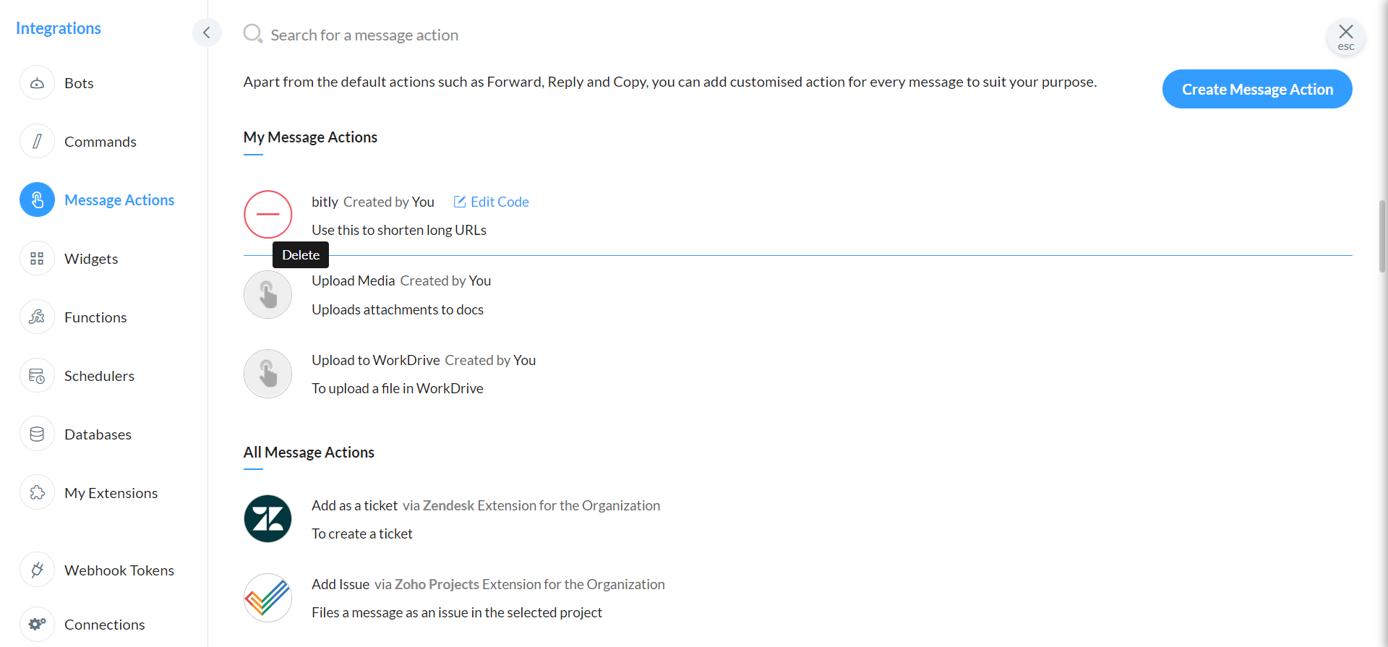The height and width of the screenshot is (647, 1388).
Task: Open the Widgets grid icon
Action: (37, 259)
